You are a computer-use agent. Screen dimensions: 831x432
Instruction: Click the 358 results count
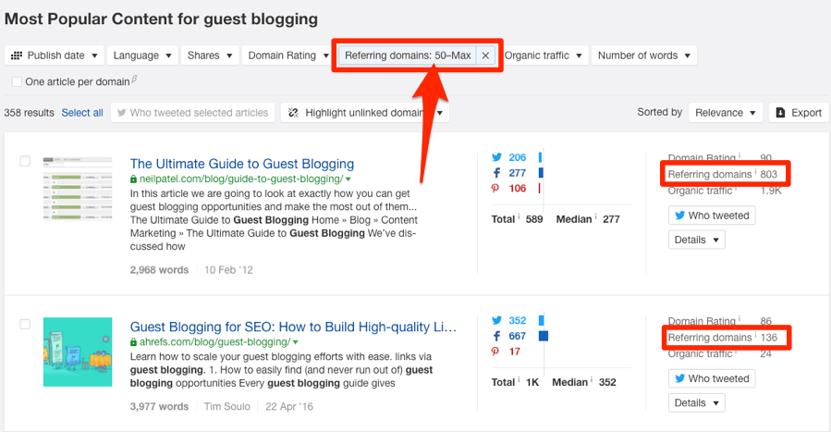30,112
